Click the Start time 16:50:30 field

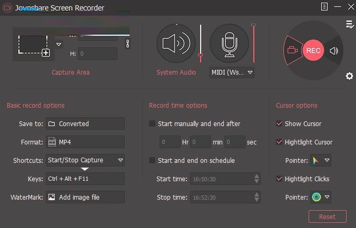point(225,179)
